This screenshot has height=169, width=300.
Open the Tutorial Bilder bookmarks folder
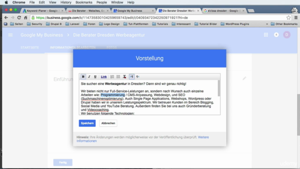coord(206,24)
